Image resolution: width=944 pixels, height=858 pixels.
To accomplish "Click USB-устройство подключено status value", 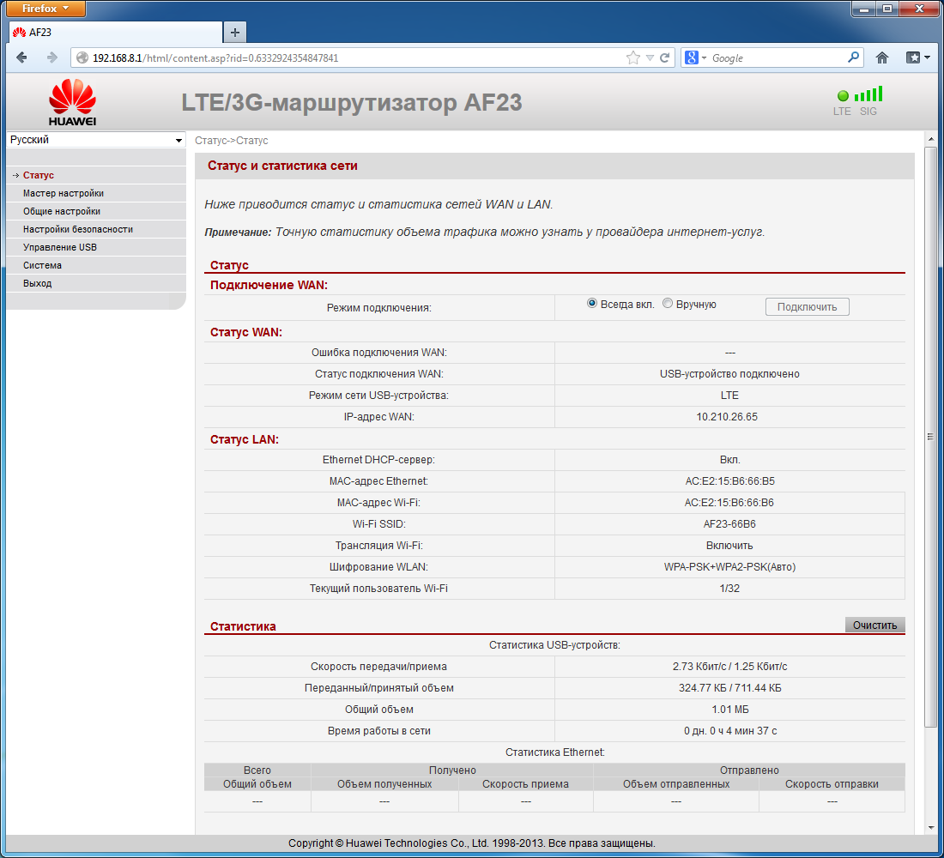I will pos(729,374).
